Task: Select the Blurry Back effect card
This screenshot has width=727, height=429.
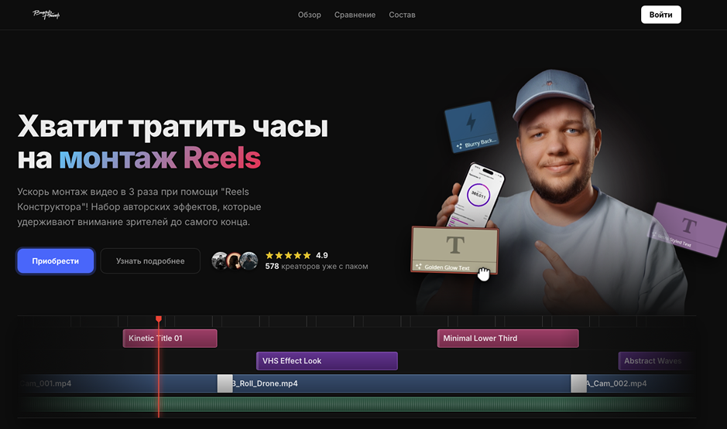Action: pyautogui.click(x=471, y=127)
